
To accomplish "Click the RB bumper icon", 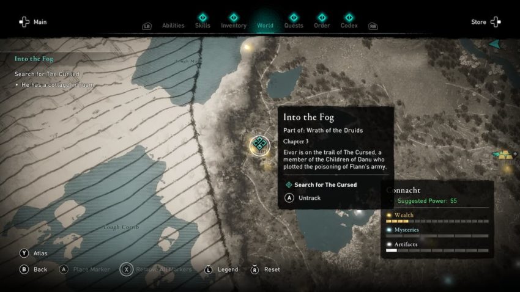I will pyautogui.click(x=373, y=26).
